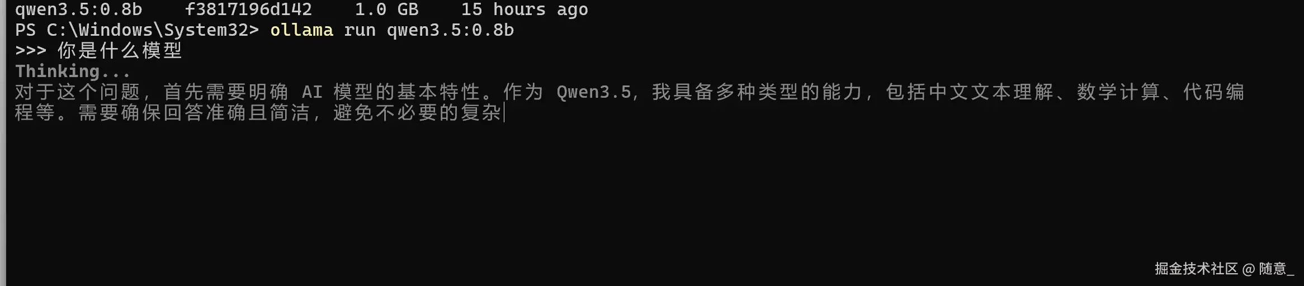Click the 'AI' text in the response

pyautogui.click(x=312, y=92)
